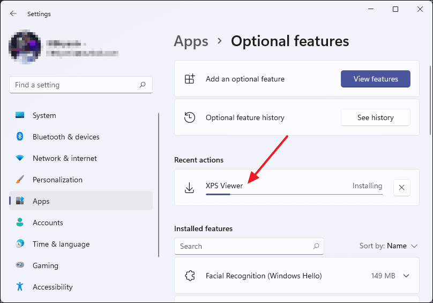Viewport: 433px width, 303px height.
Task: Click the XPS Viewer installing progress bar
Action: point(294,194)
